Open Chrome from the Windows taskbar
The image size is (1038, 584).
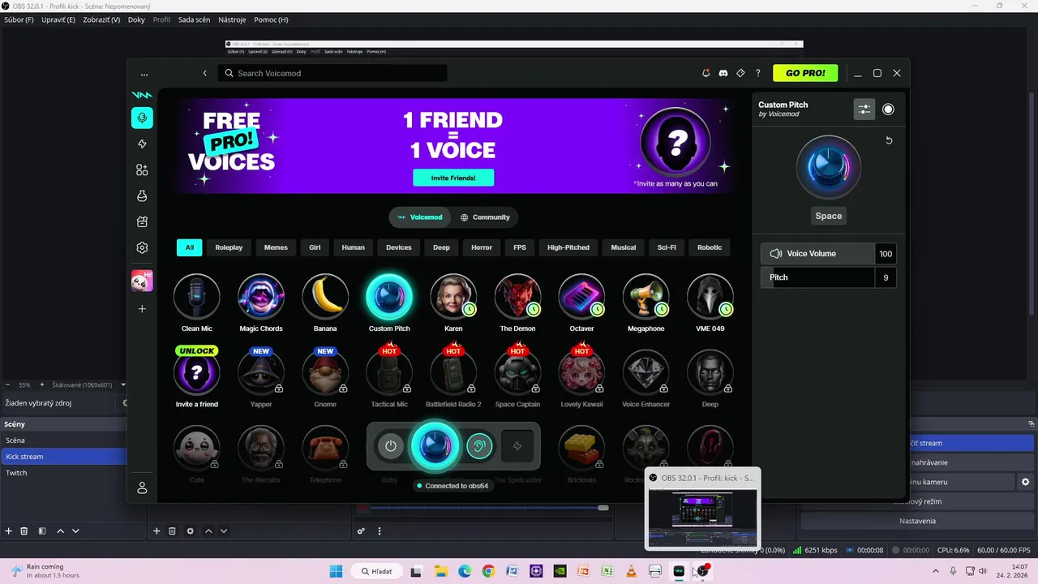[488, 571]
